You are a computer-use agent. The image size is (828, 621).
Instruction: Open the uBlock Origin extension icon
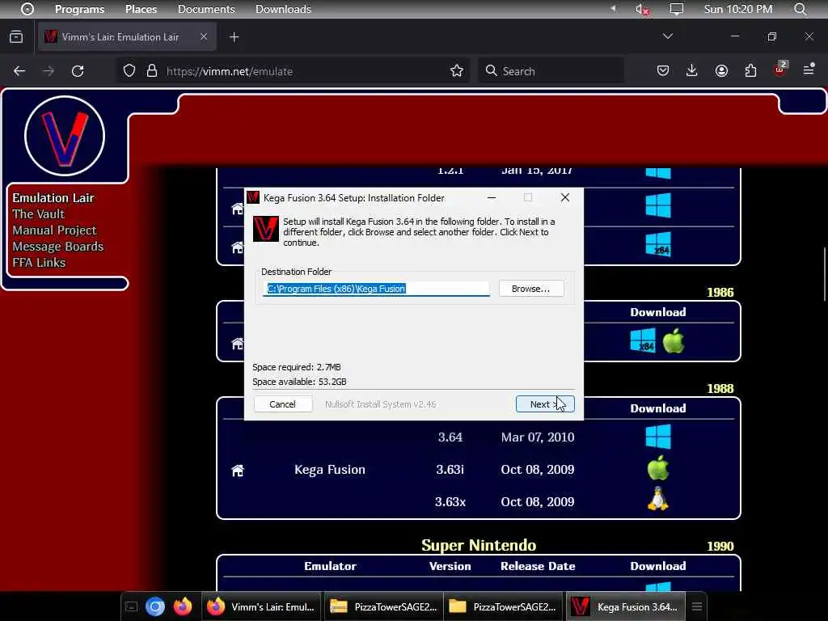click(x=780, y=70)
